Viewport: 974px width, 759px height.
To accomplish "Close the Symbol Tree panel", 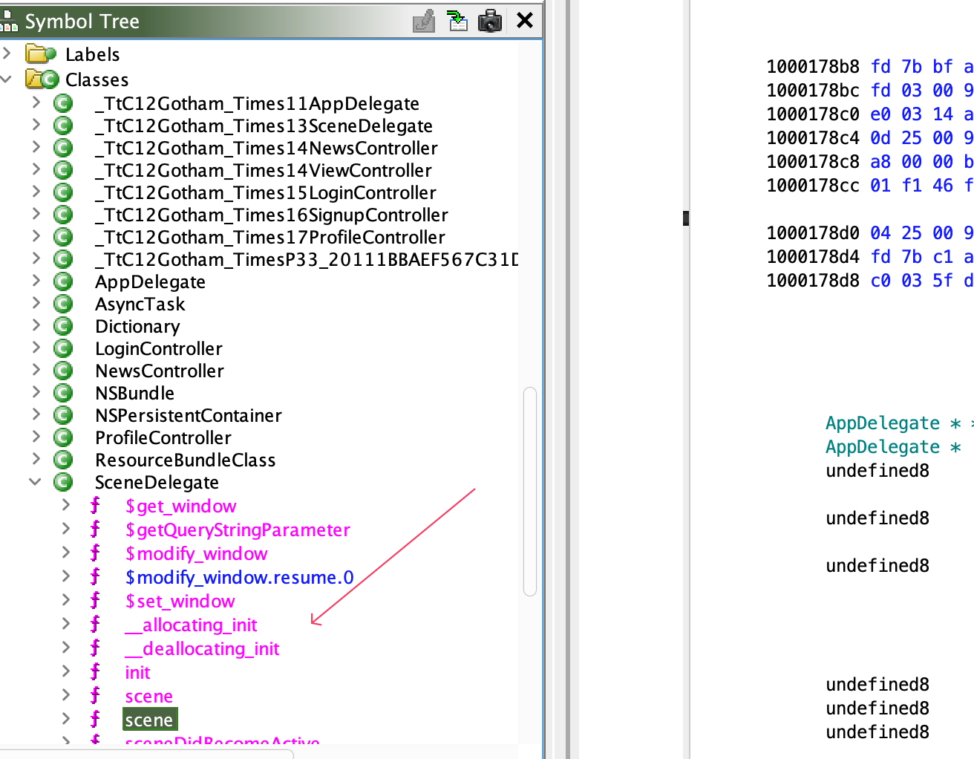I will click(x=525, y=20).
